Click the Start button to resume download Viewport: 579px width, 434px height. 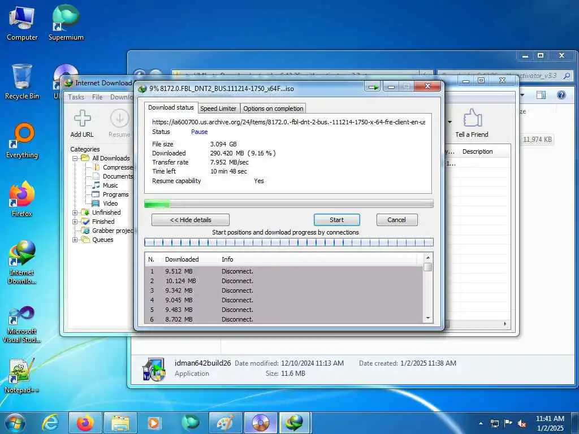point(337,220)
